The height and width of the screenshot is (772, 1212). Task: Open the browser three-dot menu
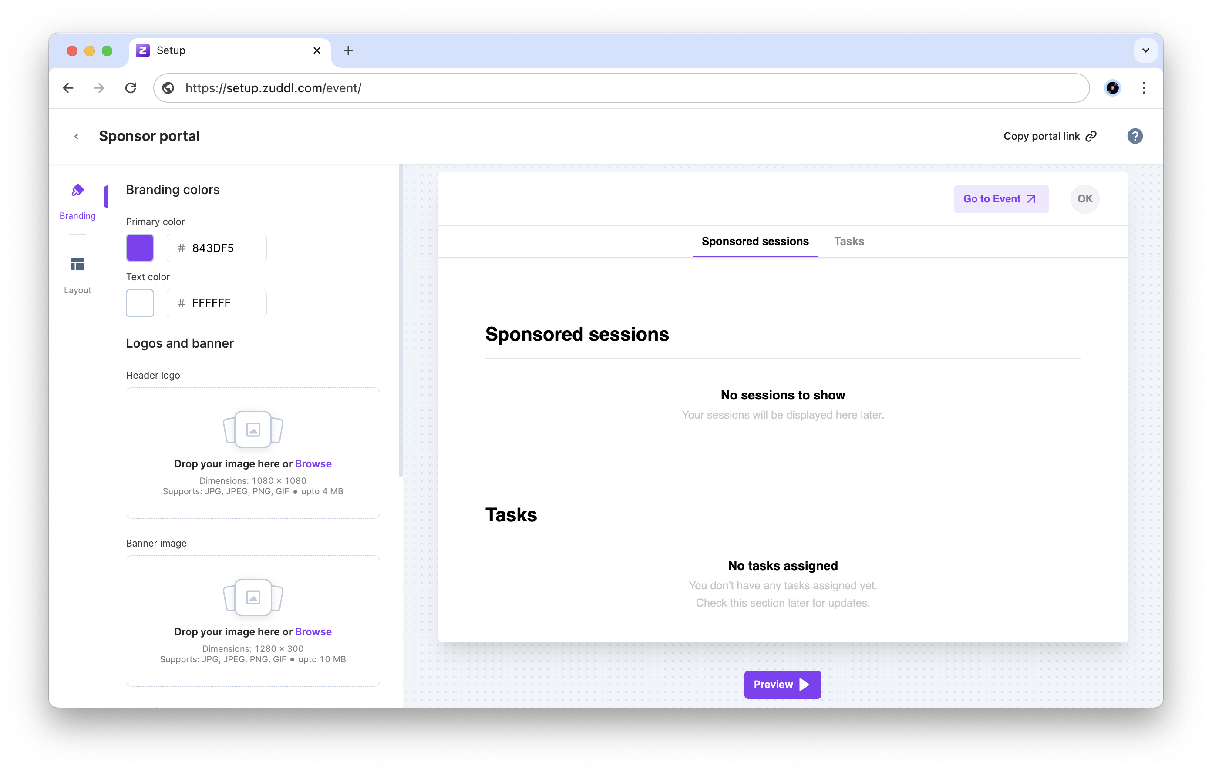tap(1144, 88)
